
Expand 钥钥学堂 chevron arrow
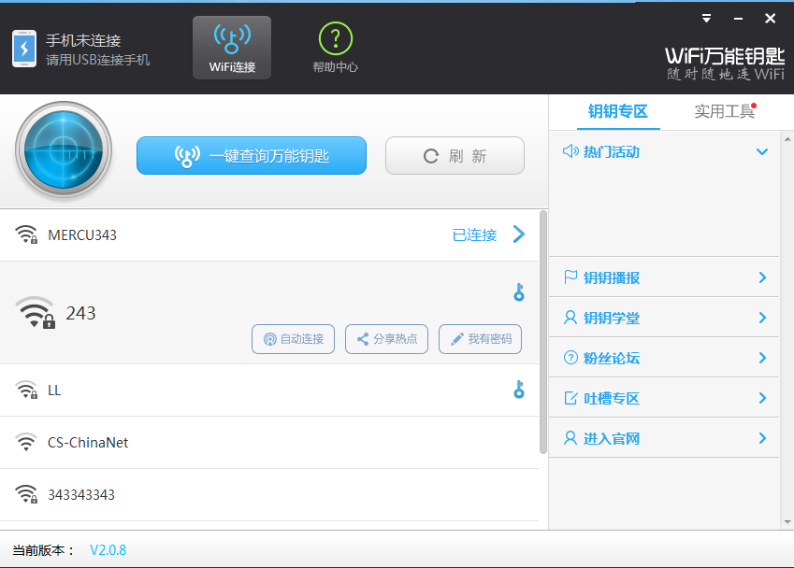(x=762, y=318)
